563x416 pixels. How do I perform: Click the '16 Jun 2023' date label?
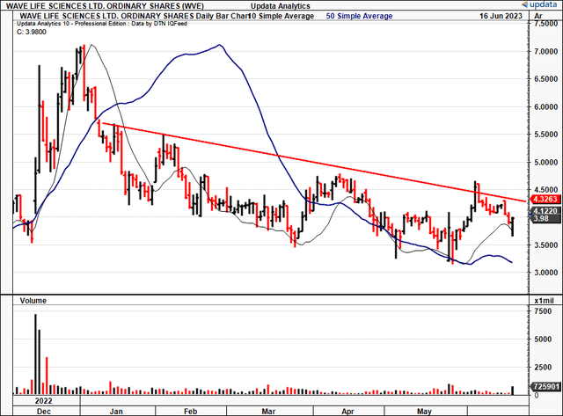click(x=501, y=16)
